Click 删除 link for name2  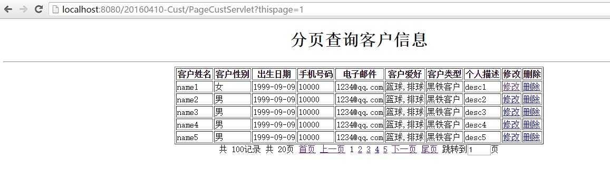pos(531,100)
